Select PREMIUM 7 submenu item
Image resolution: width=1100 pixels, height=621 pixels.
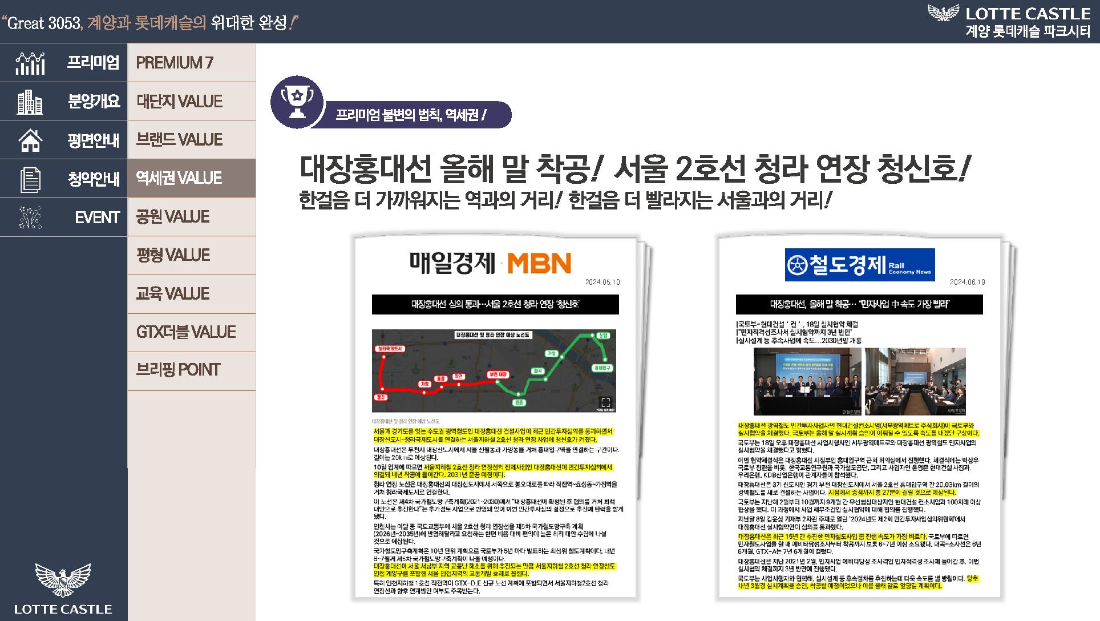click(192, 63)
